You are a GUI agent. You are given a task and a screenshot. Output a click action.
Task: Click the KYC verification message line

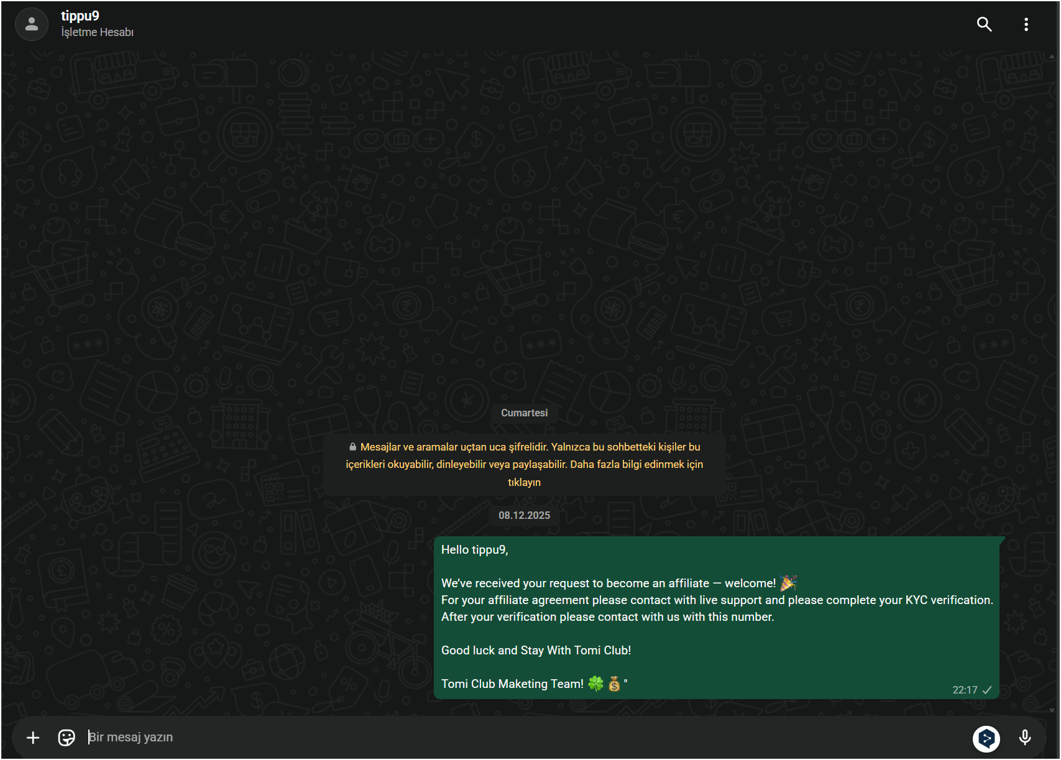click(717, 600)
